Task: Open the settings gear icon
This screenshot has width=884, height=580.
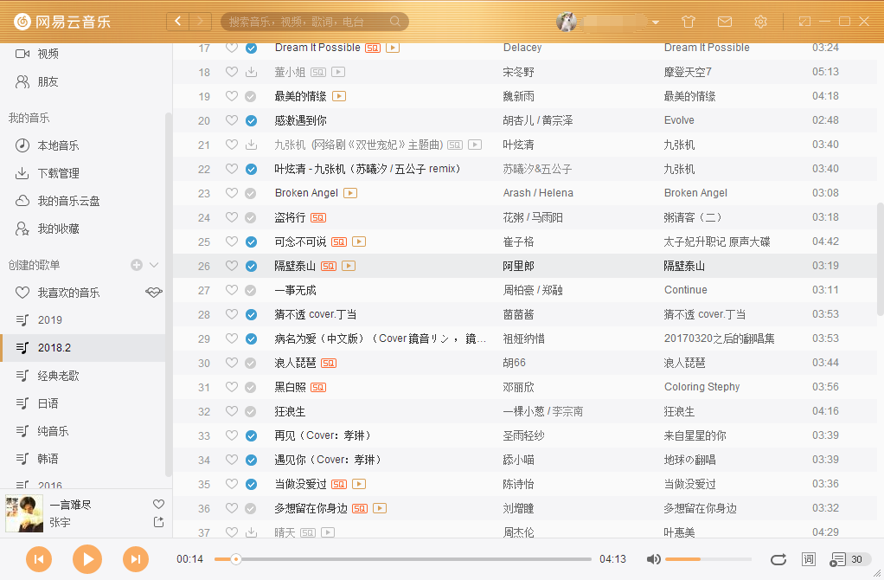Action: pyautogui.click(x=760, y=22)
